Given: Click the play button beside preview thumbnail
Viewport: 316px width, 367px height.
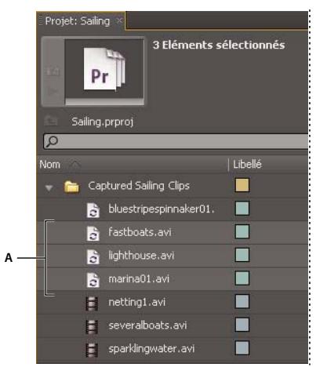Looking at the screenshot, I should [x=53, y=92].
